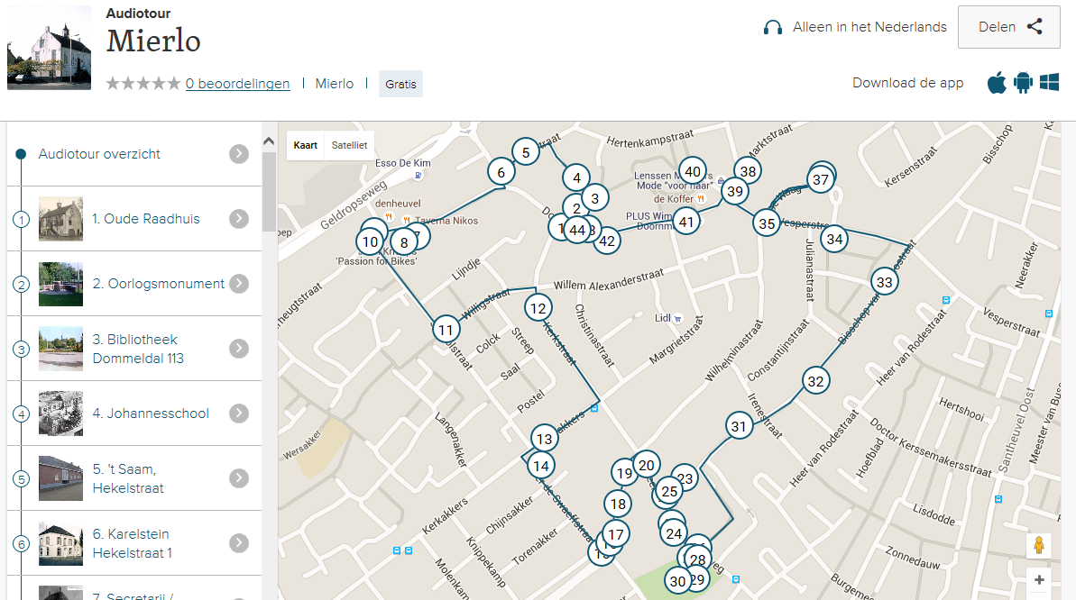The image size is (1076, 600).
Task: Expand arrow for 2. Oorlogsmonument
Action: pyautogui.click(x=239, y=283)
